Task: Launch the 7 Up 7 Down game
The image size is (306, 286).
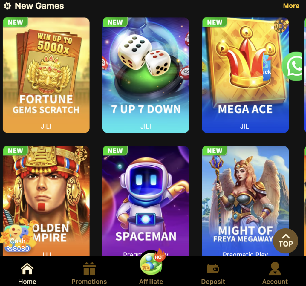Action: (146, 75)
